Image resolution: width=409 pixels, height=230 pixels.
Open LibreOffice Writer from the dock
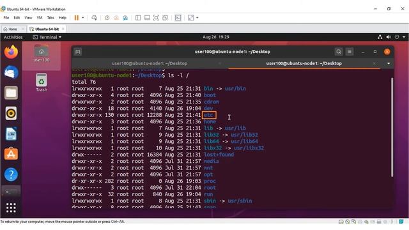point(11,134)
